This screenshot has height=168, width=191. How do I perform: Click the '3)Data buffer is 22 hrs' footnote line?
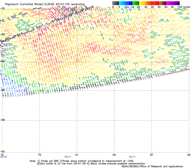[91, 164]
